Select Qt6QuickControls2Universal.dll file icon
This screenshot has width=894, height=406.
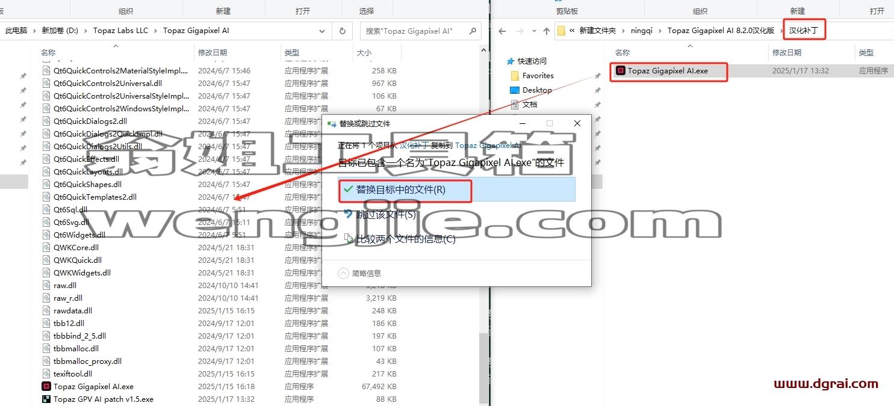46,83
